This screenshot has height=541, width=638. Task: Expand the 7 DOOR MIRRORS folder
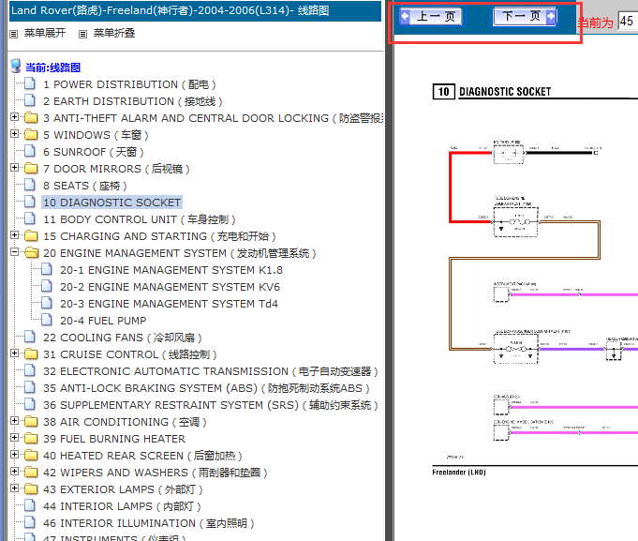[x=15, y=168]
